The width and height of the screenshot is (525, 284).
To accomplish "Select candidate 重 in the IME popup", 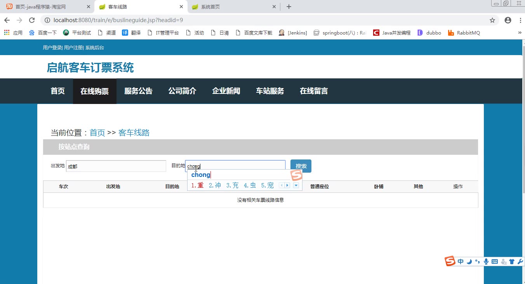I will tap(198, 185).
